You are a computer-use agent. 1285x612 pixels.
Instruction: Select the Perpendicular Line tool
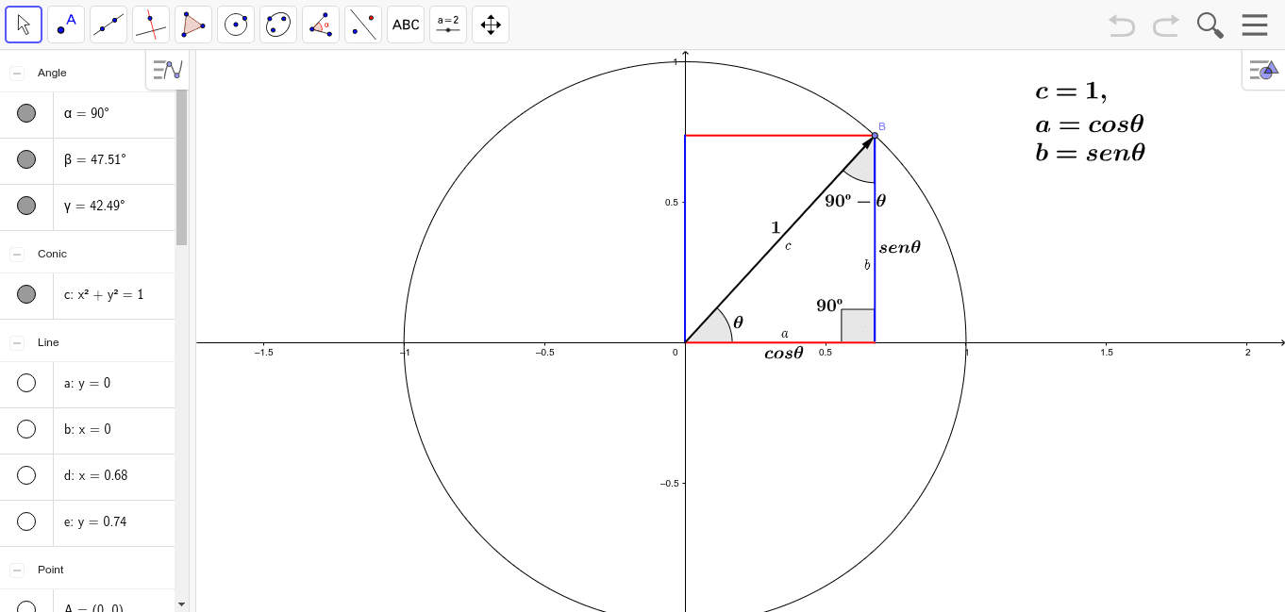pos(151,25)
